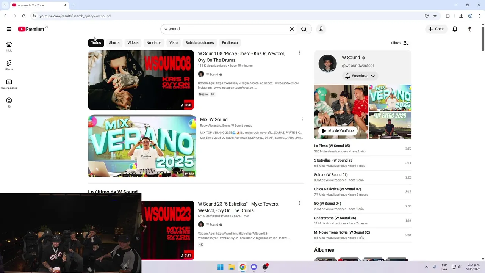
Task: Open the account avatar menu
Action: coord(470,29)
